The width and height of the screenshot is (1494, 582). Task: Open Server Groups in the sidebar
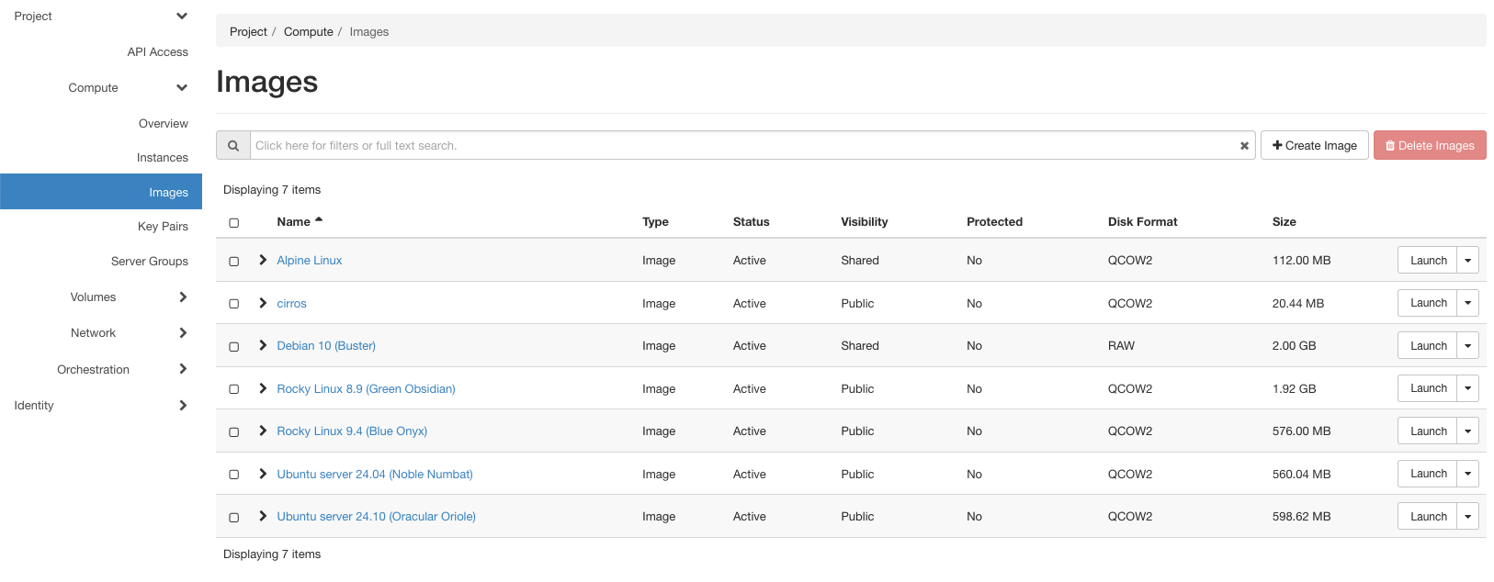pos(150,262)
